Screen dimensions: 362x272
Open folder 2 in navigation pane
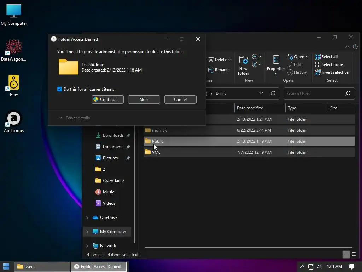(x=100, y=169)
